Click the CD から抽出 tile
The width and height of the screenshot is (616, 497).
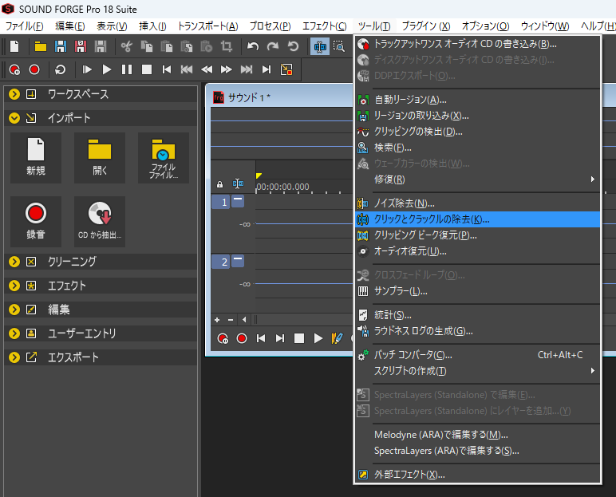100,222
